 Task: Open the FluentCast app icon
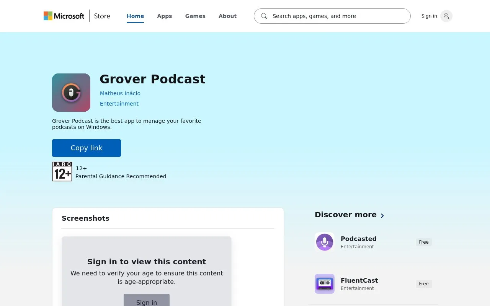click(325, 284)
